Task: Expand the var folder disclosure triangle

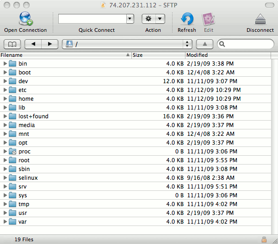Action: pyautogui.click(x=6, y=221)
